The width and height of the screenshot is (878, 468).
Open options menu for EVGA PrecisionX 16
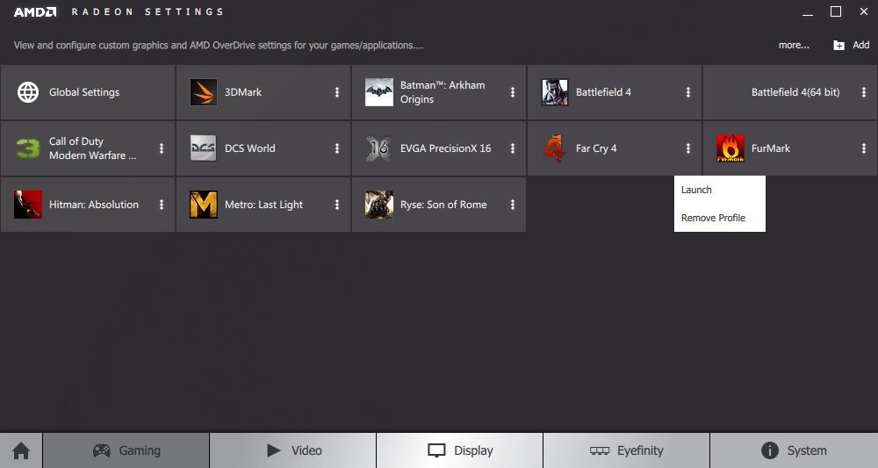pos(513,148)
